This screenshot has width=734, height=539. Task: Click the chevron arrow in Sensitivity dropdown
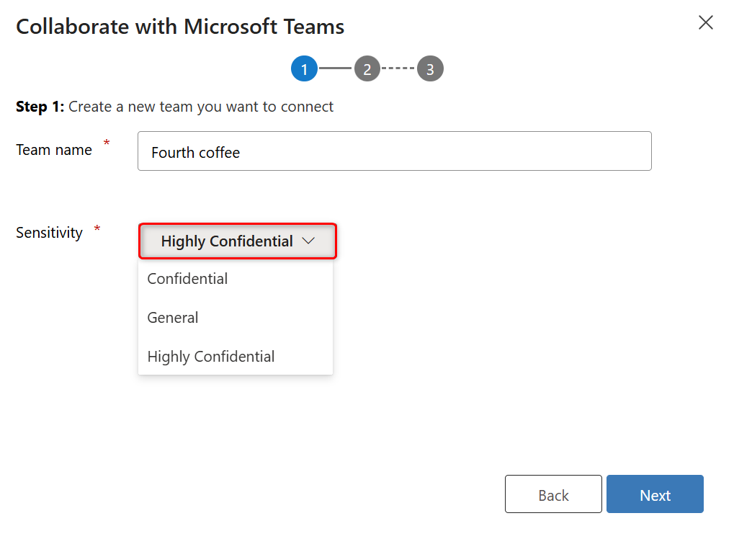click(309, 241)
